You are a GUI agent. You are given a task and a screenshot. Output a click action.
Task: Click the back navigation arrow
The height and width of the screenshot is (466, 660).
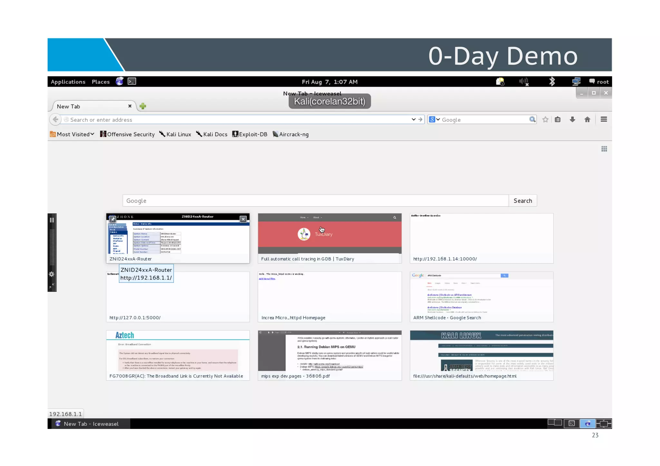click(55, 119)
